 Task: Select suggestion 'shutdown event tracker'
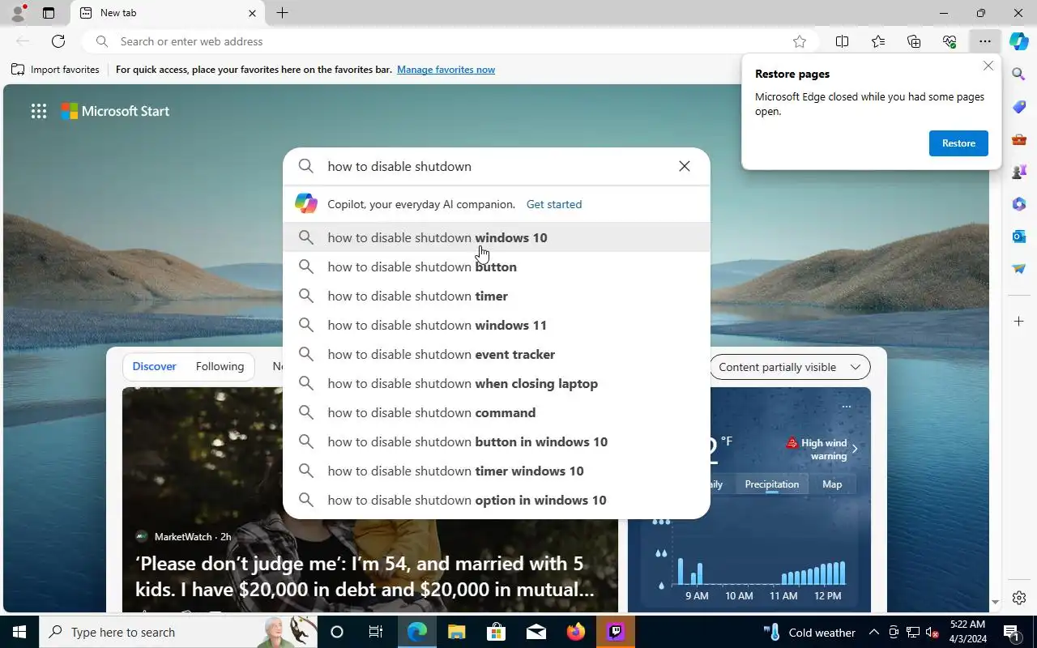[497, 354]
